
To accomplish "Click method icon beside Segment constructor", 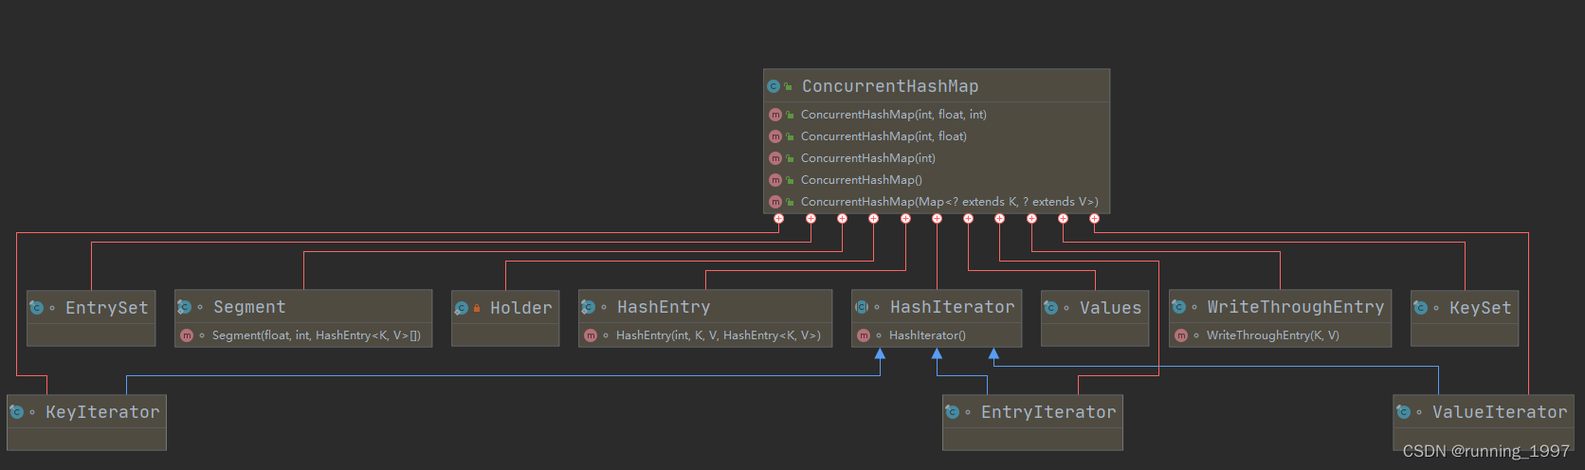I will (187, 335).
